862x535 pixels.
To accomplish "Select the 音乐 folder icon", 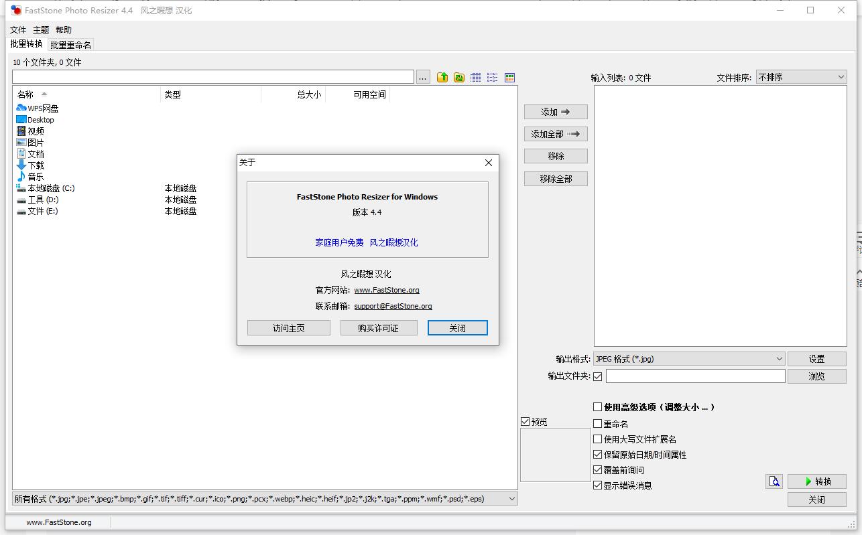I will 21,176.
